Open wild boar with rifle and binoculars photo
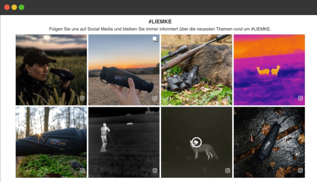The image size is (317, 182). pos(197,70)
